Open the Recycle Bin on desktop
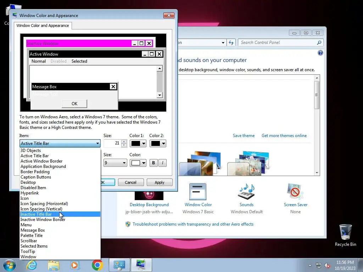This screenshot has height=272, width=363. coord(345,235)
